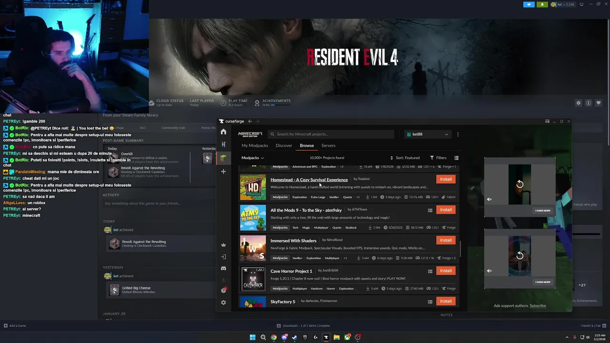610x343 pixels.
Task: Open Epic Games Launcher from taskbar
Action: tap(305, 337)
